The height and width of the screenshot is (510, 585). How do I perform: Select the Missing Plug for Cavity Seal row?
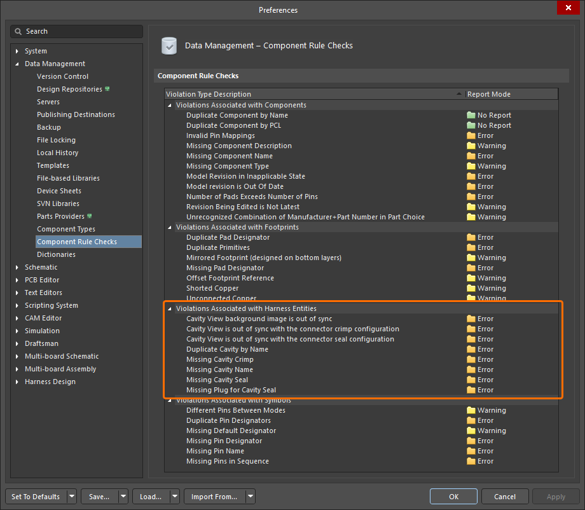tap(361, 390)
